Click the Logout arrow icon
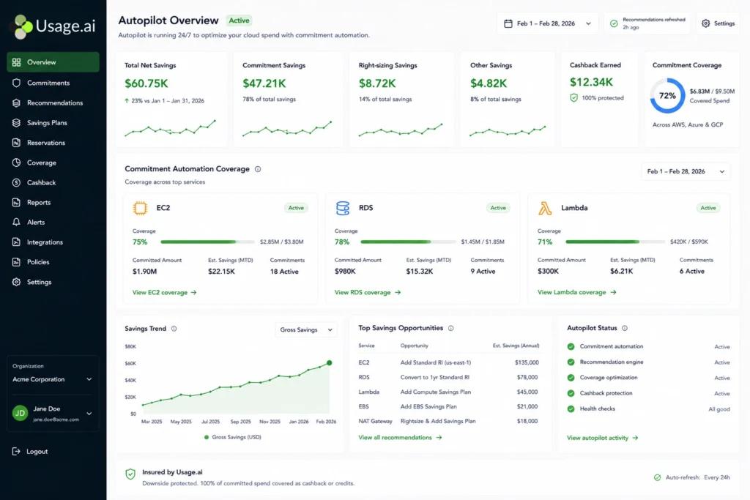Image resolution: width=750 pixels, height=500 pixels. click(16, 451)
